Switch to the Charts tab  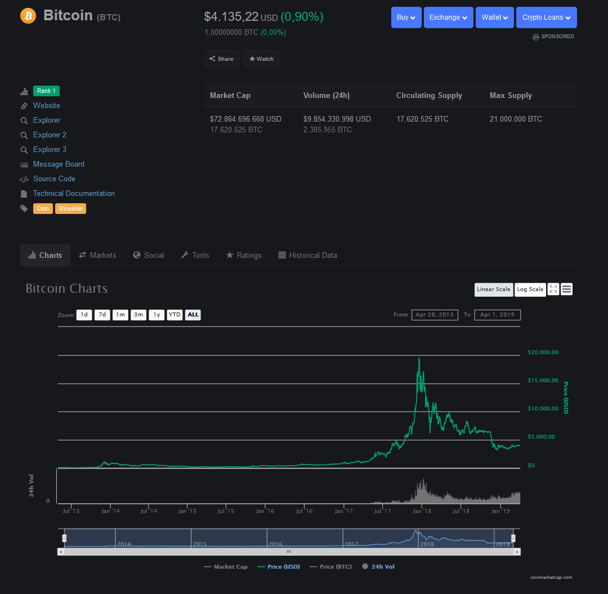coord(45,255)
